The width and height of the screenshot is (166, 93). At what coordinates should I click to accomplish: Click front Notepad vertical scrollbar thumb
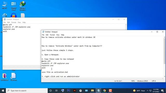[164, 51]
